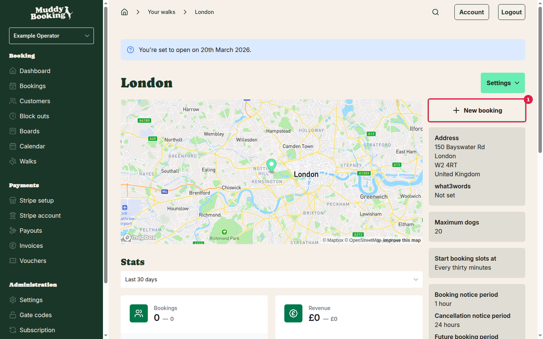The image size is (543, 339).
Task: Open Customers in the Booking section
Action: tap(35, 101)
